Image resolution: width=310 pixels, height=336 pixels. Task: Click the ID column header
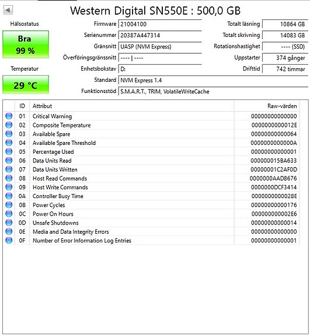coord(22,106)
